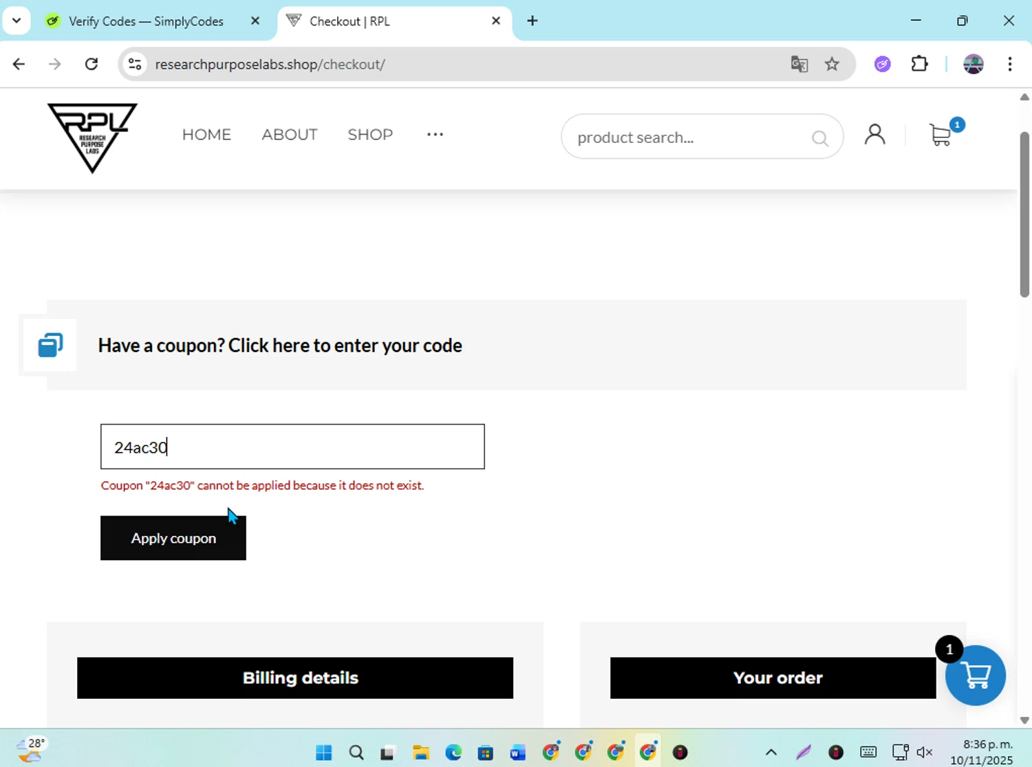Viewport: 1032px width, 767px height.
Task: Click the network tray icon
Action: pyautogui.click(x=900, y=752)
